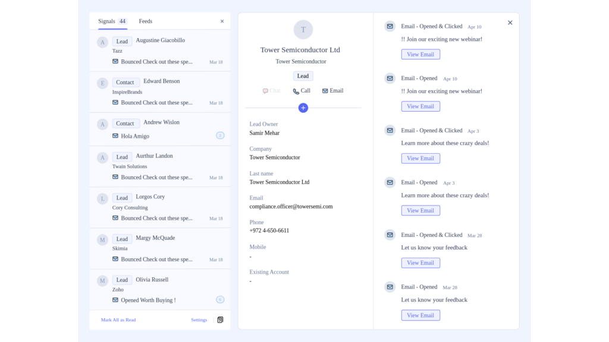The image size is (609, 342).
Task: Switch to the Feeds tab
Action: [146, 21]
